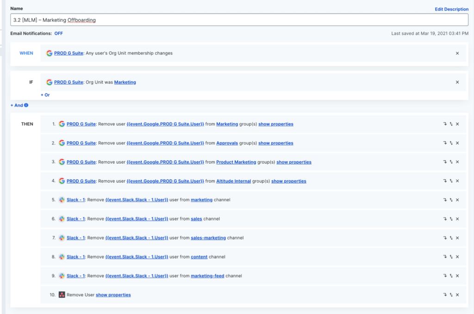Open PROD G Suite link in action 4

tap(81, 181)
